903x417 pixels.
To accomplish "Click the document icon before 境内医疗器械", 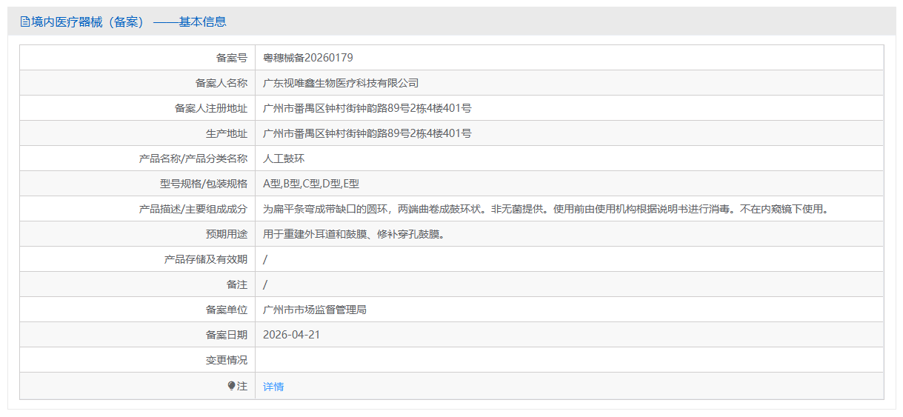I will tap(24, 22).
